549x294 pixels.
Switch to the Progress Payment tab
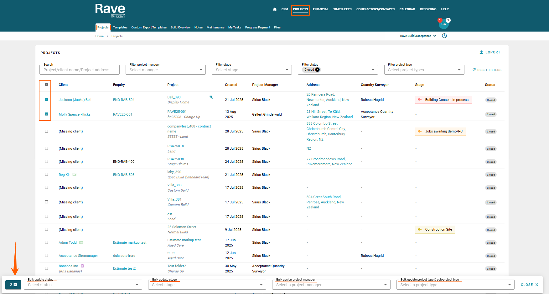[257, 27]
